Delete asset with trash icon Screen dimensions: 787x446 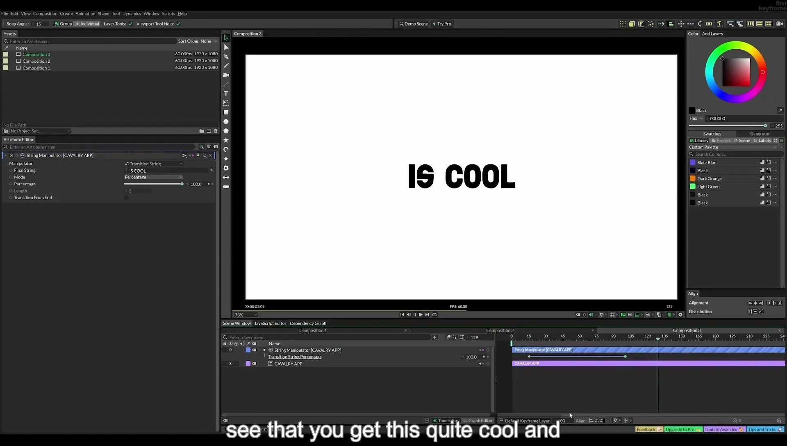click(216, 131)
